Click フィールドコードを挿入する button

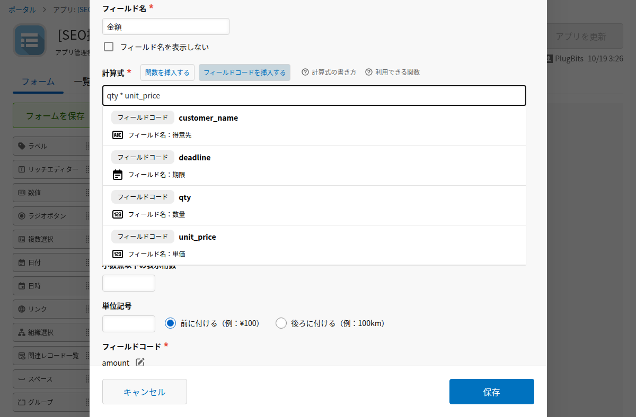(x=244, y=72)
